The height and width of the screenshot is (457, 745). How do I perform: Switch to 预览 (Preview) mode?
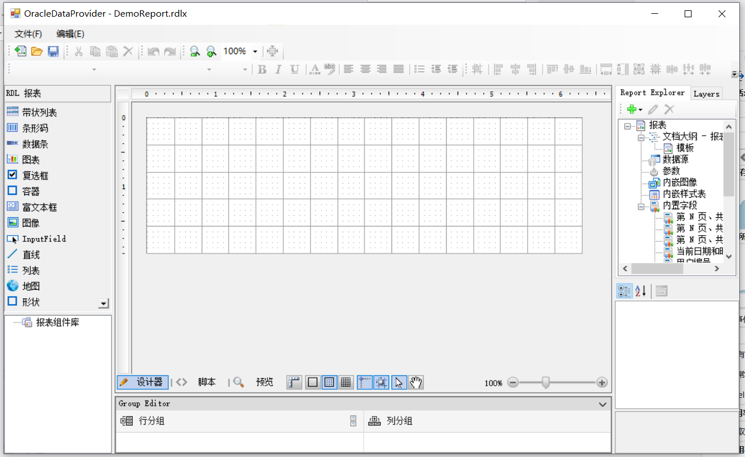click(x=264, y=382)
